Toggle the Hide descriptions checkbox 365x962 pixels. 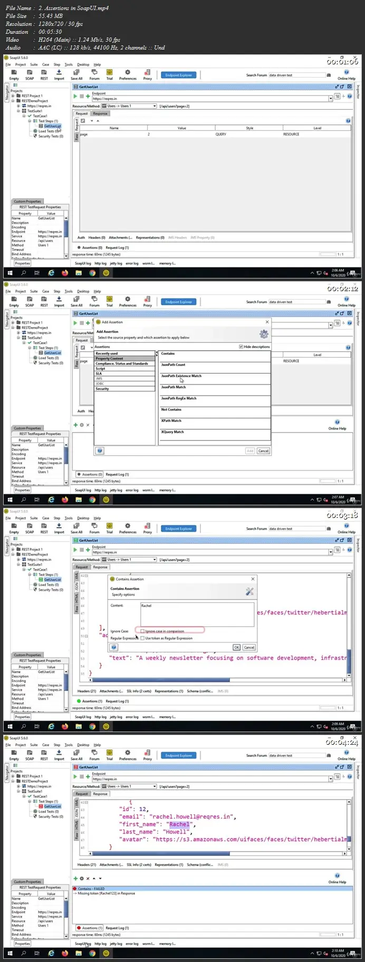tap(242, 347)
